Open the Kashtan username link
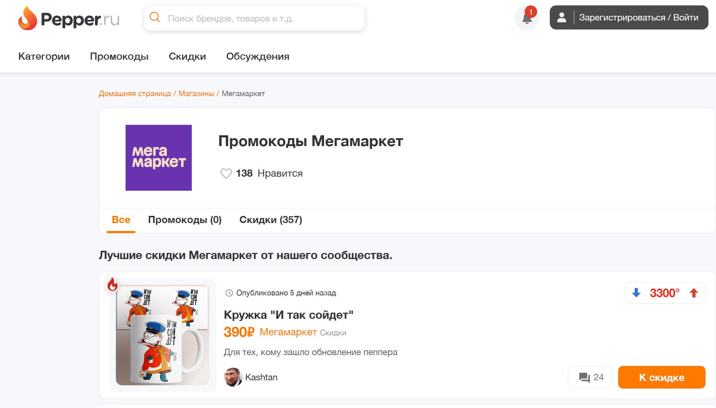This screenshot has height=408, width=716. click(x=261, y=377)
